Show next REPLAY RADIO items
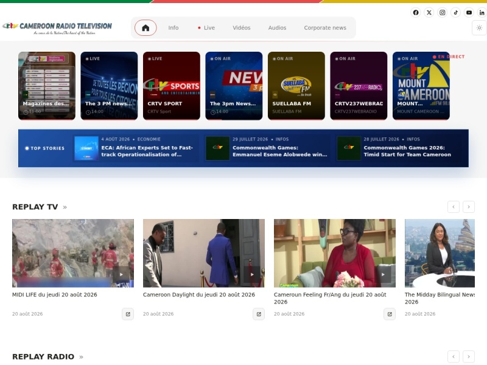 coord(469,357)
